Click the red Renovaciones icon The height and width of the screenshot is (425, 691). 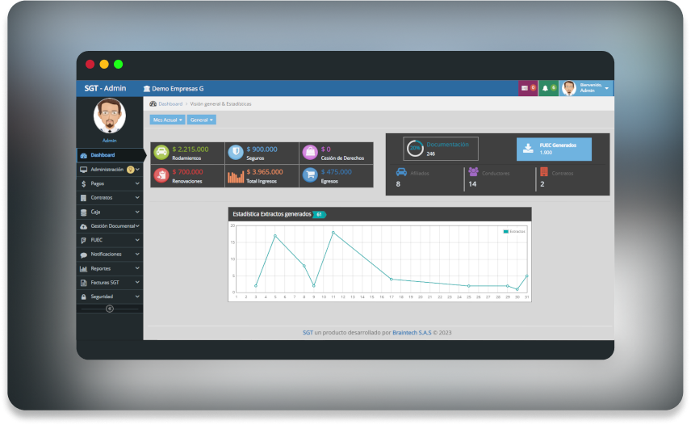point(161,175)
